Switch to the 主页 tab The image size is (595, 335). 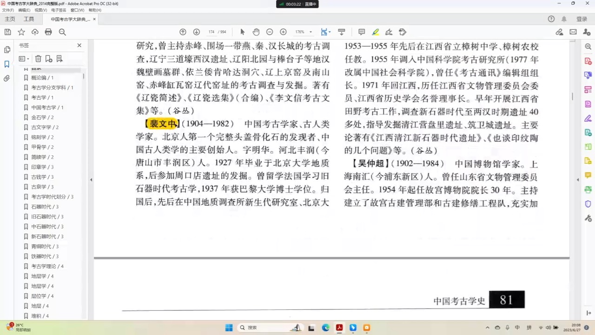click(x=10, y=19)
